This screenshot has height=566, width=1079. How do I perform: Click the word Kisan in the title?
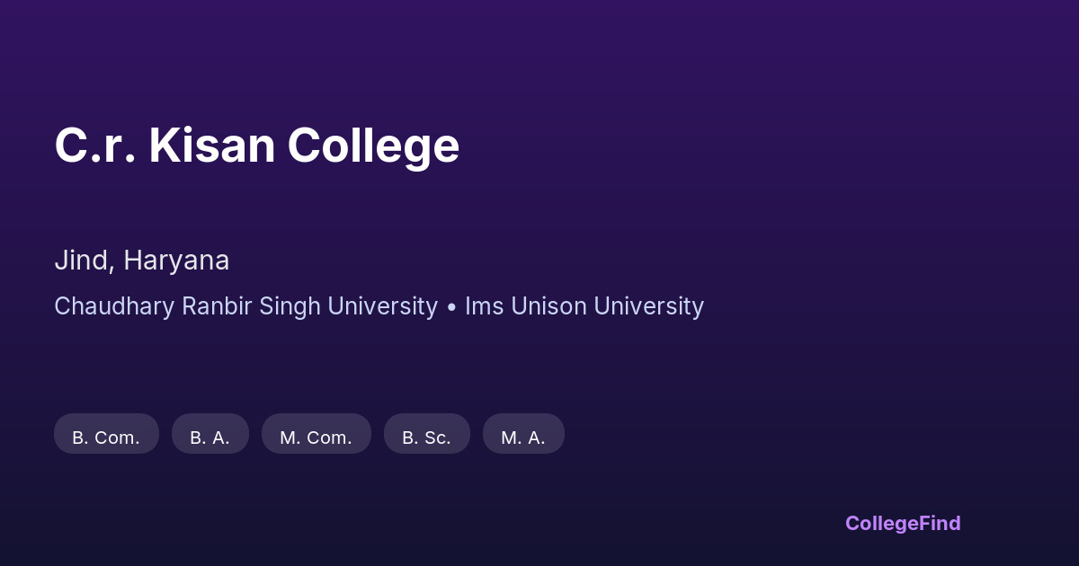point(212,146)
